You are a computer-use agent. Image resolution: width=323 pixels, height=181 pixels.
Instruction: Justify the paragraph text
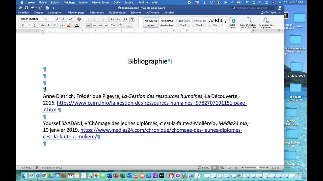tap(106, 25)
